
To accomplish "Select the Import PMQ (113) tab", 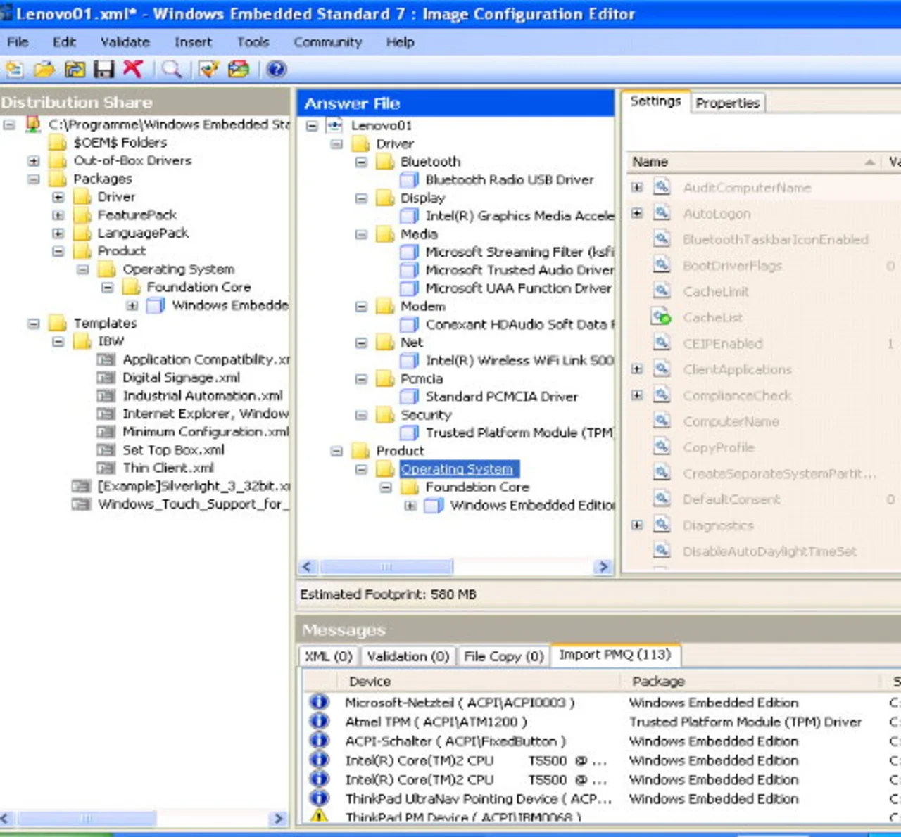I will click(615, 655).
